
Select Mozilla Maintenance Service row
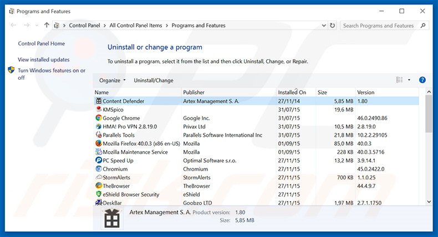click(256, 152)
